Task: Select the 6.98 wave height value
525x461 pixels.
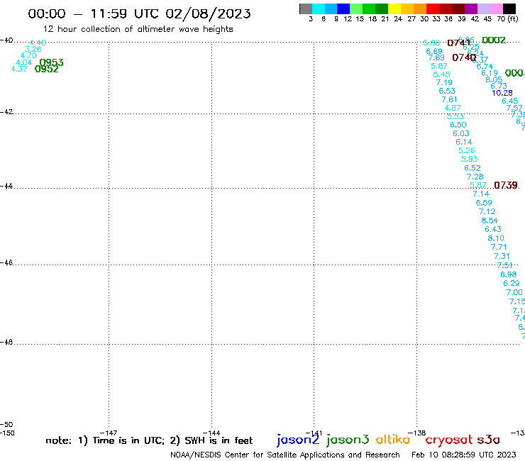Action: pyautogui.click(x=508, y=274)
